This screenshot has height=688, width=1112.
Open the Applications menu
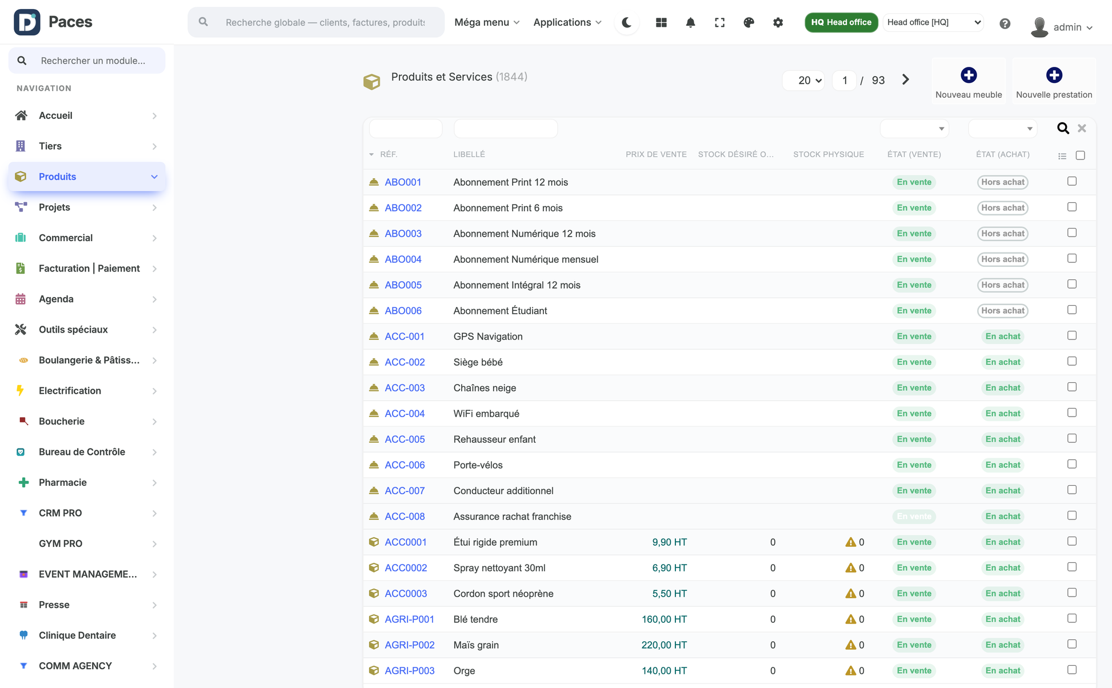point(567,22)
